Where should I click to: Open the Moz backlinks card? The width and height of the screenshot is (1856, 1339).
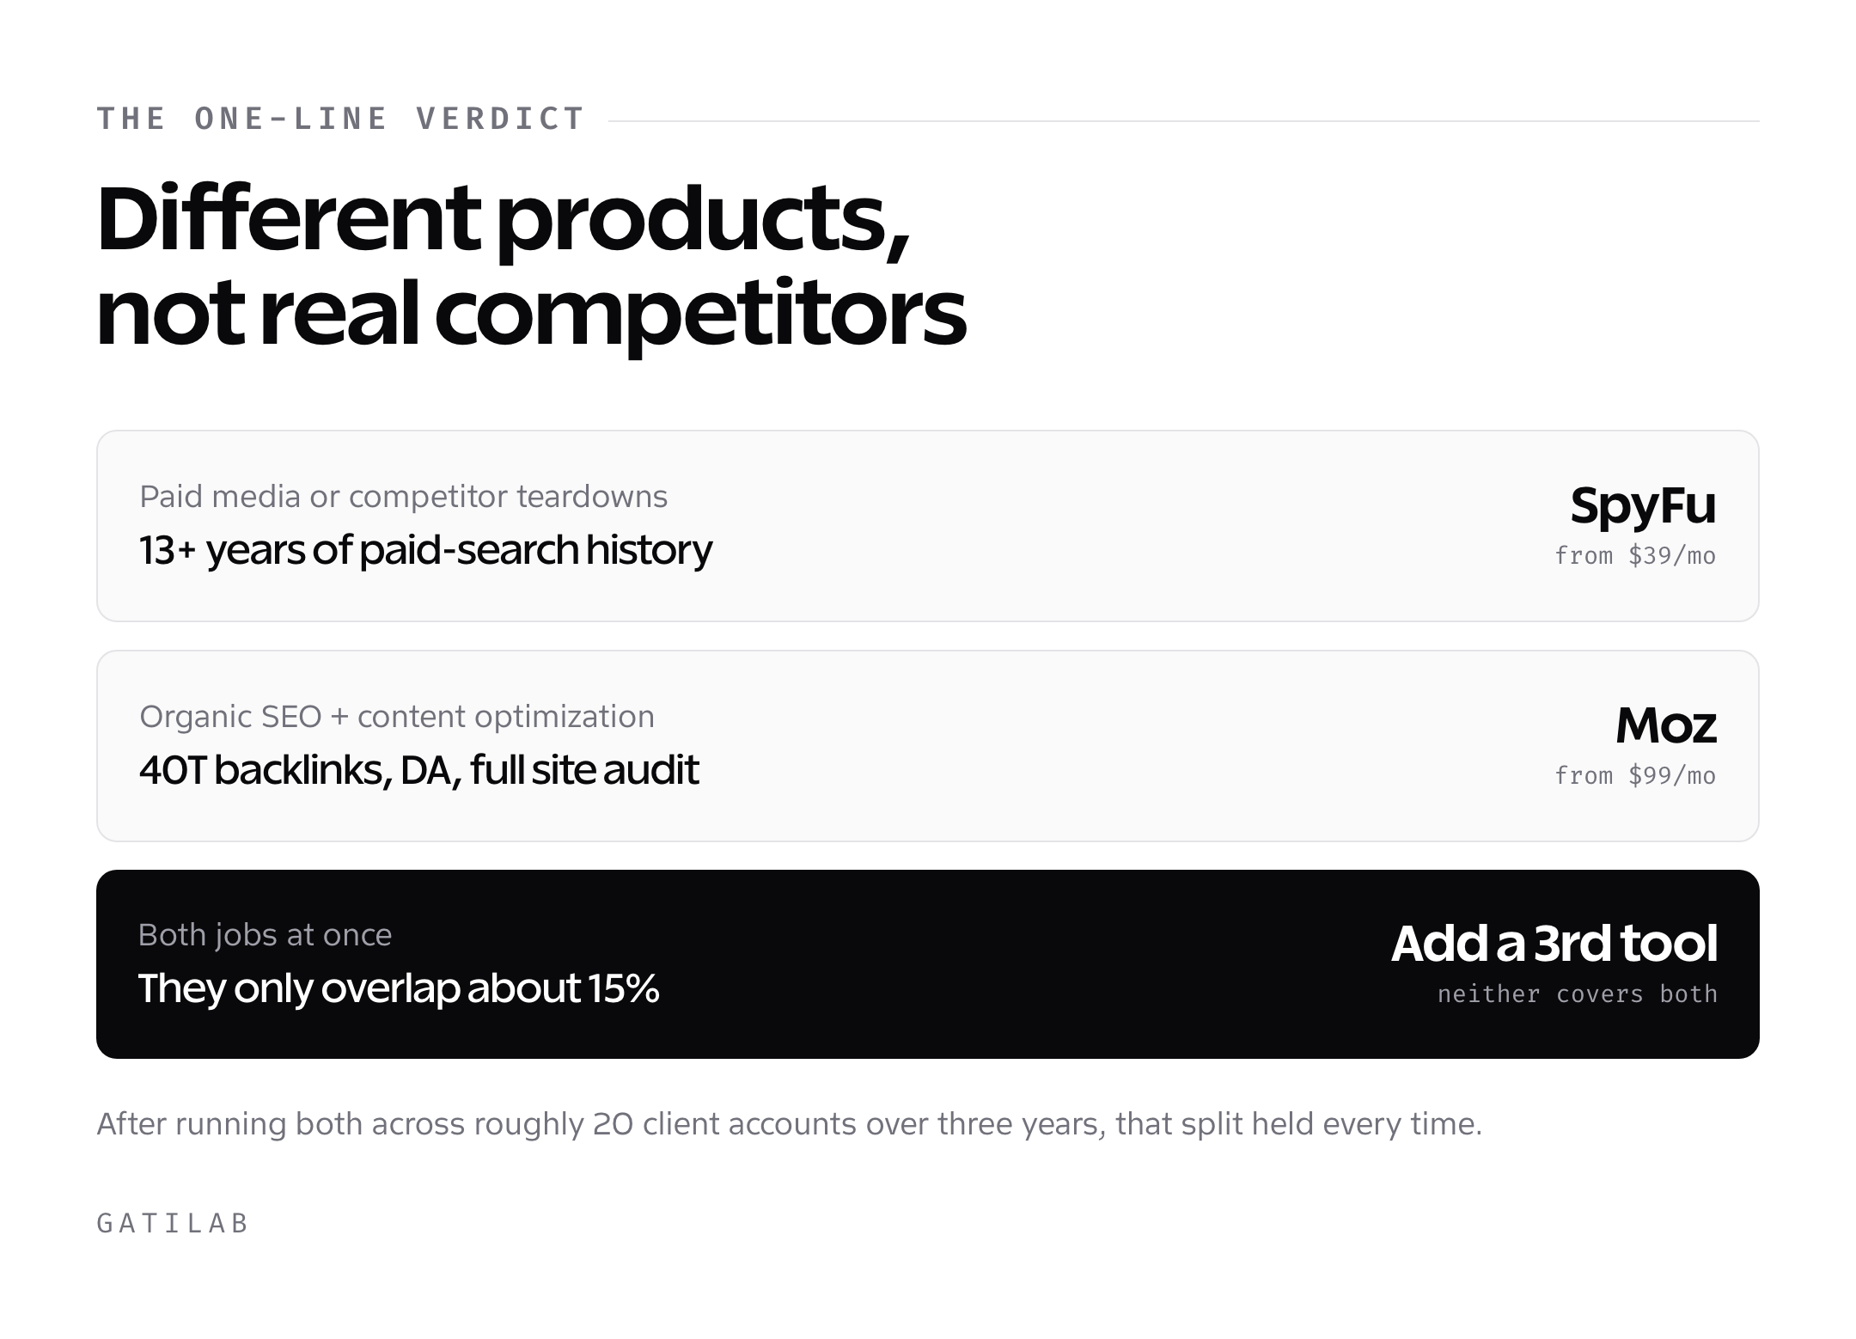click(928, 746)
